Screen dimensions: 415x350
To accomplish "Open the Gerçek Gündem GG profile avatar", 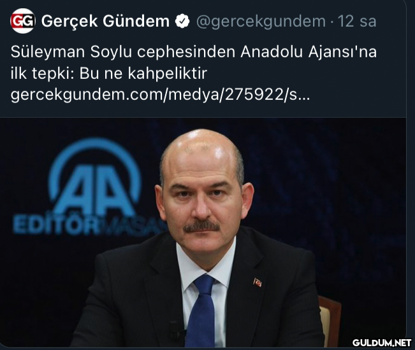I will (x=23, y=21).
